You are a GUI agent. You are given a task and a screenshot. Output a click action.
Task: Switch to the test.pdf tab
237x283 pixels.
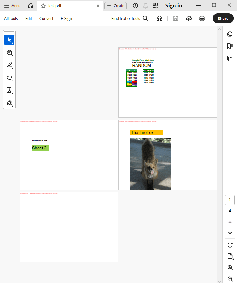(x=70, y=6)
